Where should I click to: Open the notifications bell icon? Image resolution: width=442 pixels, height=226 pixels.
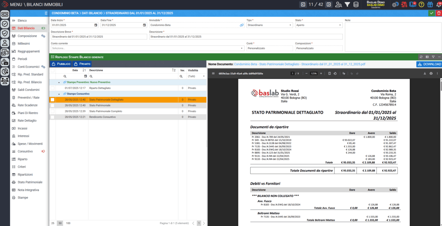coord(438,4)
